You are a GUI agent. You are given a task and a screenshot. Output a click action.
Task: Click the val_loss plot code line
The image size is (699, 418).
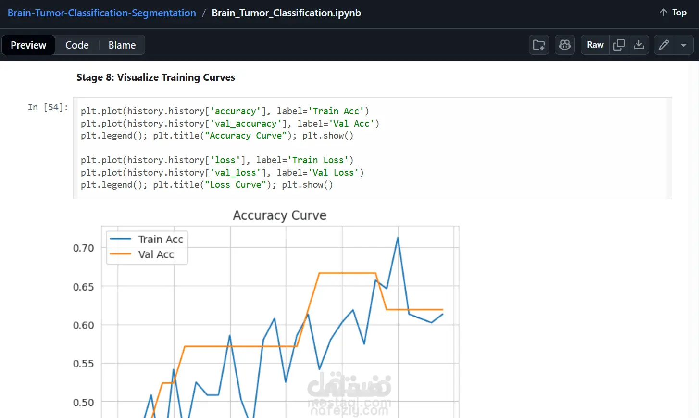click(x=223, y=173)
